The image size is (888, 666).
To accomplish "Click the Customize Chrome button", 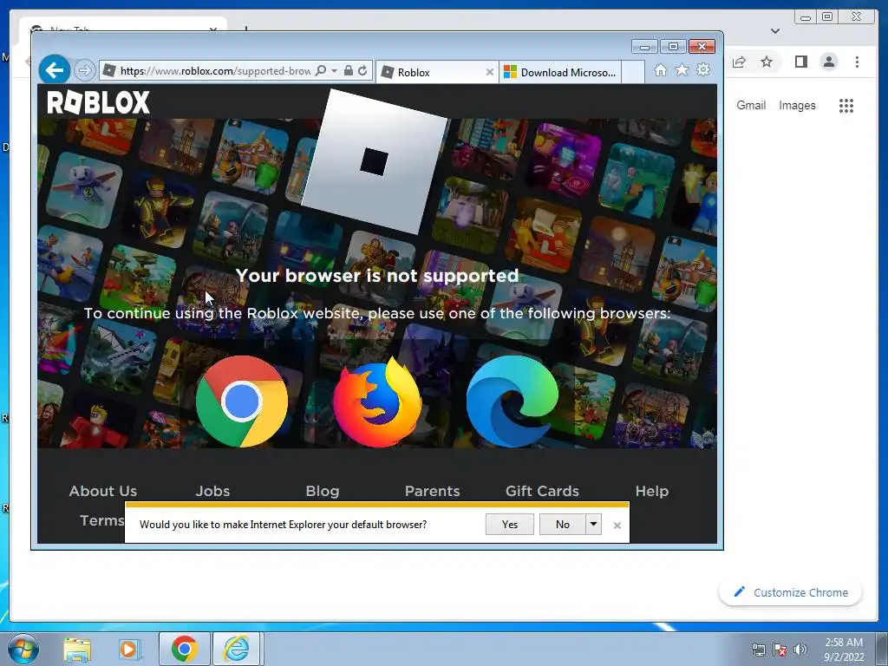I will point(791,592).
